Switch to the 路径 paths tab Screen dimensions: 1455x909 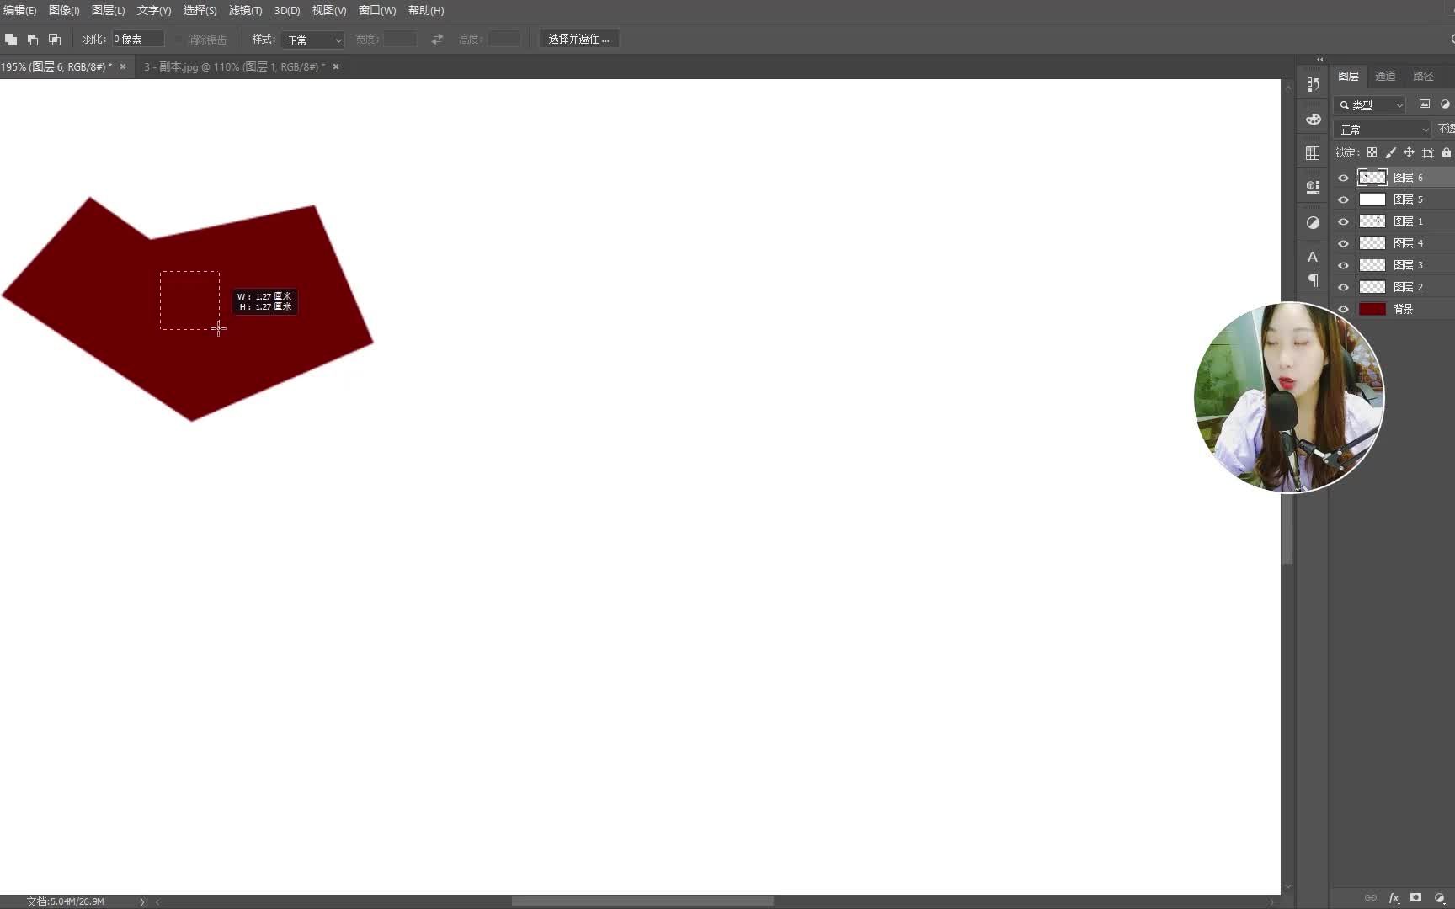[x=1423, y=76]
